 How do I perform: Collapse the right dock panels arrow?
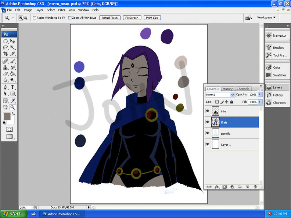[288, 26]
